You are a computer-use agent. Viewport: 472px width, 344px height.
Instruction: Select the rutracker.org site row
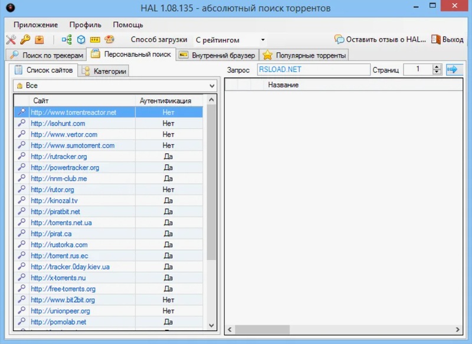coord(59,157)
